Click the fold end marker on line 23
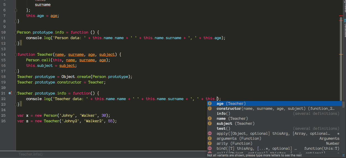The height and width of the screenshot is (158, 346). tap(16, 105)
